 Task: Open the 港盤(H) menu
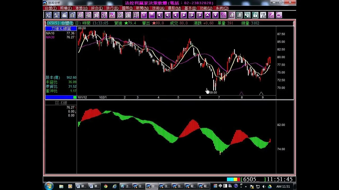pyautogui.click(x=81, y=8)
